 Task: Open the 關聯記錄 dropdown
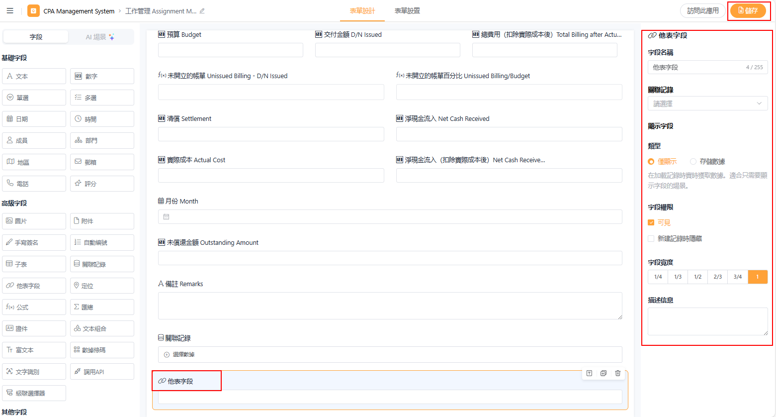tap(707, 104)
